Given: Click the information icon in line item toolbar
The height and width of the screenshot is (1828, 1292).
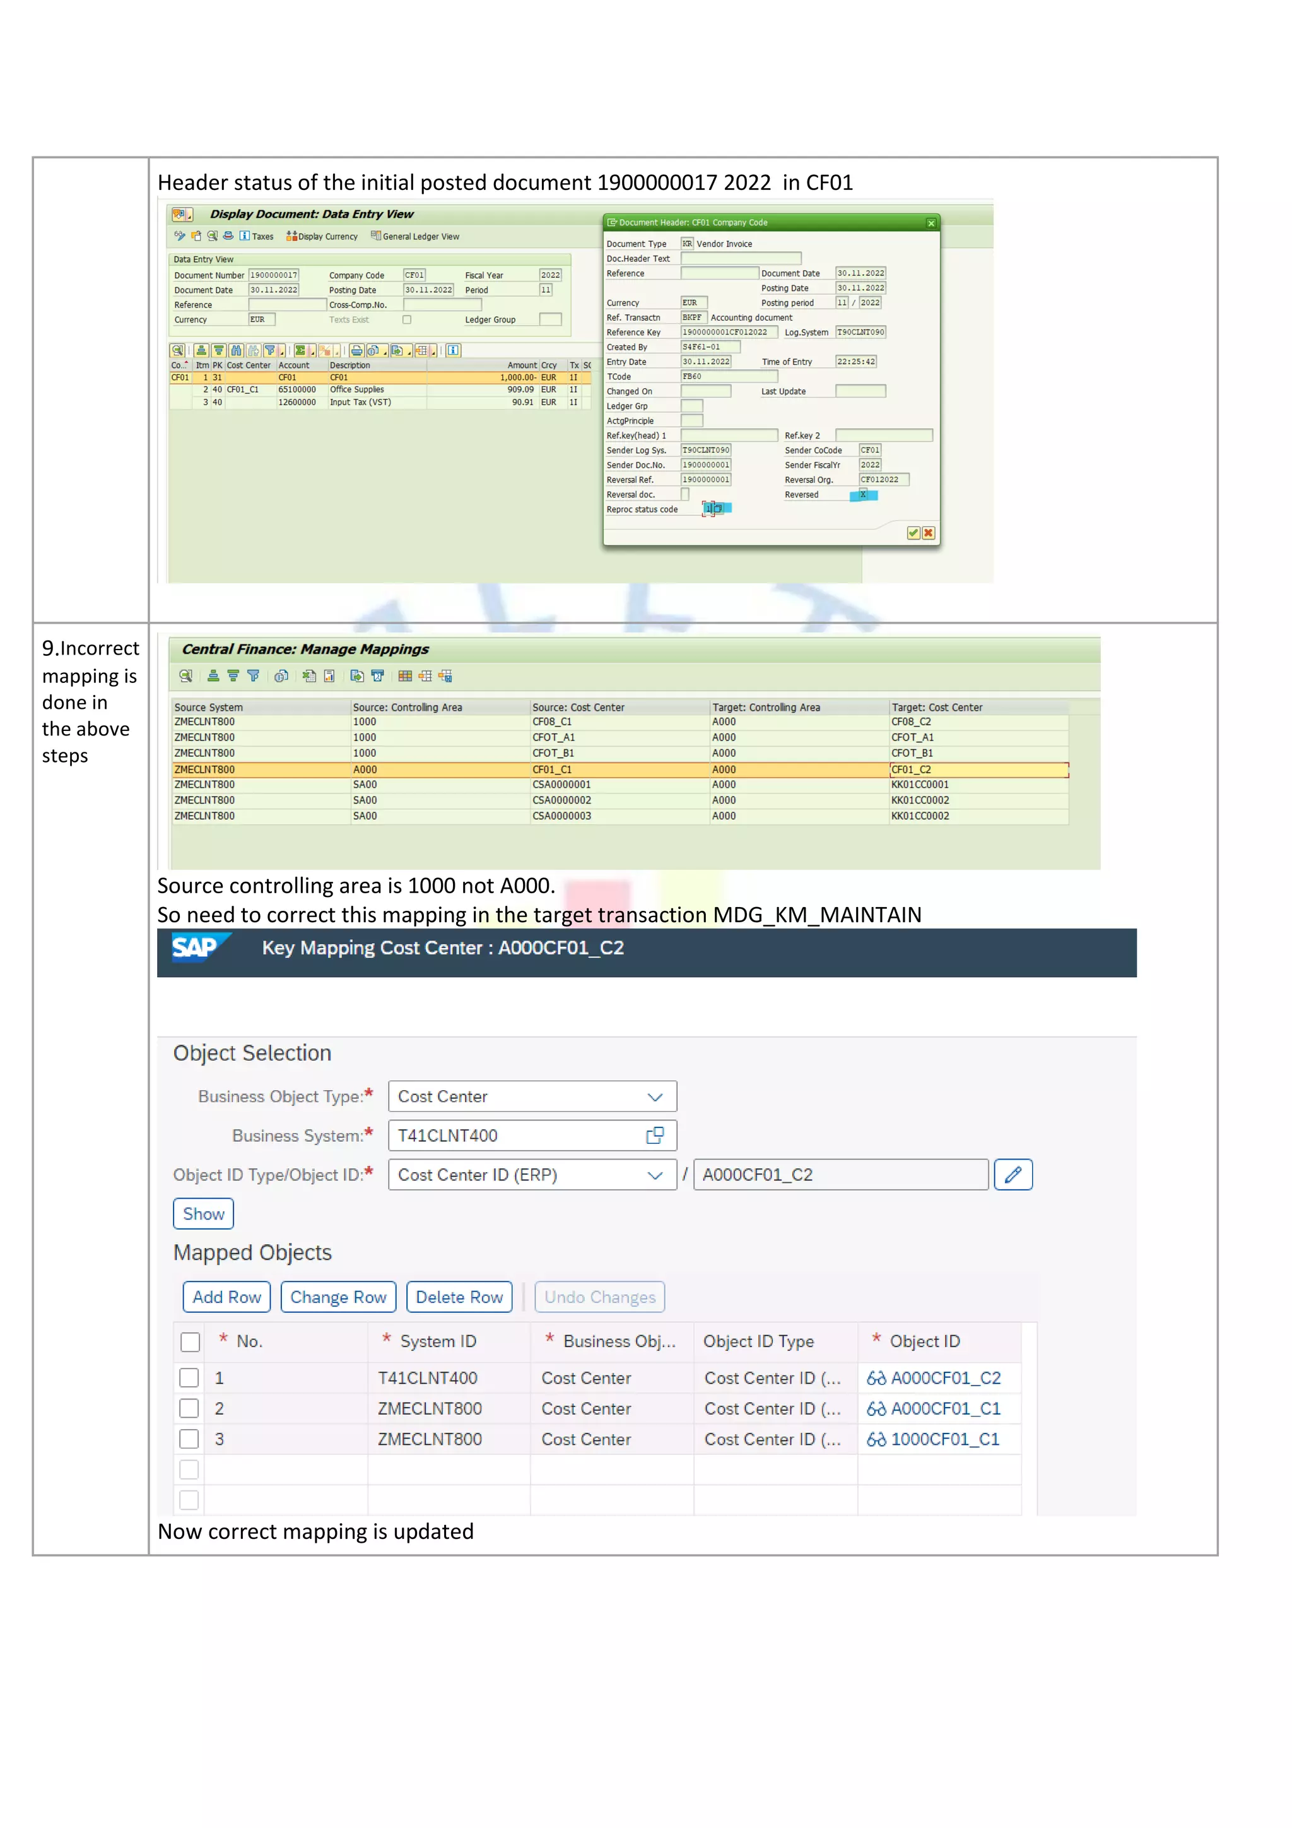Looking at the screenshot, I should (x=454, y=350).
